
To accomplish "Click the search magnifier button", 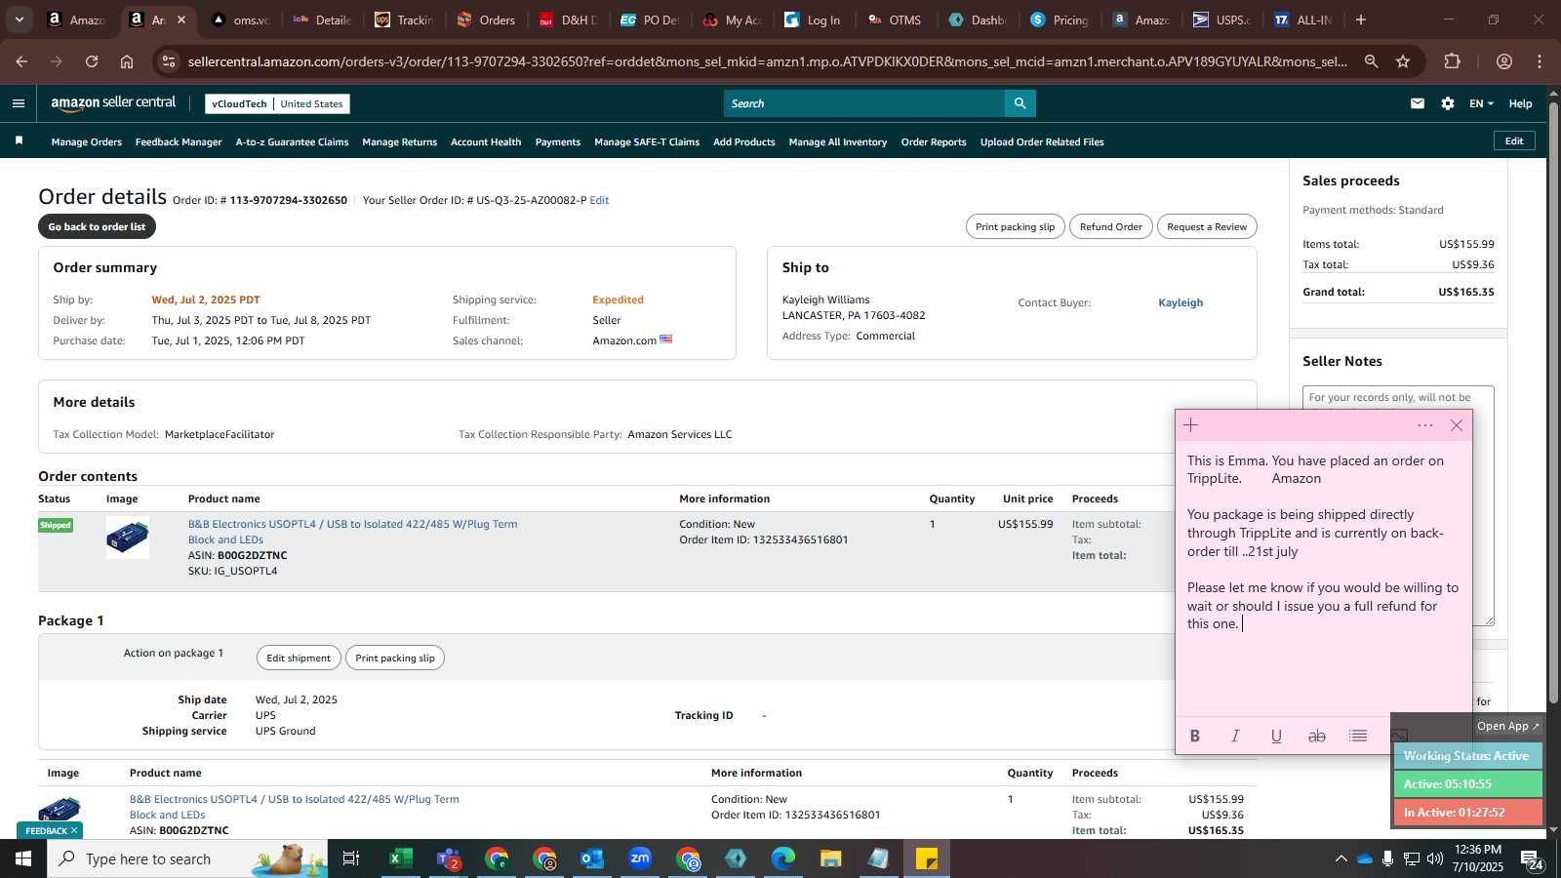I will pyautogui.click(x=1020, y=103).
